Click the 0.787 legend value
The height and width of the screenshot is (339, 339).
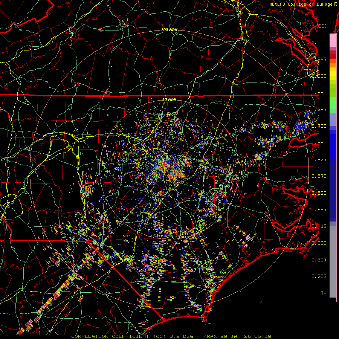click(319, 109)
